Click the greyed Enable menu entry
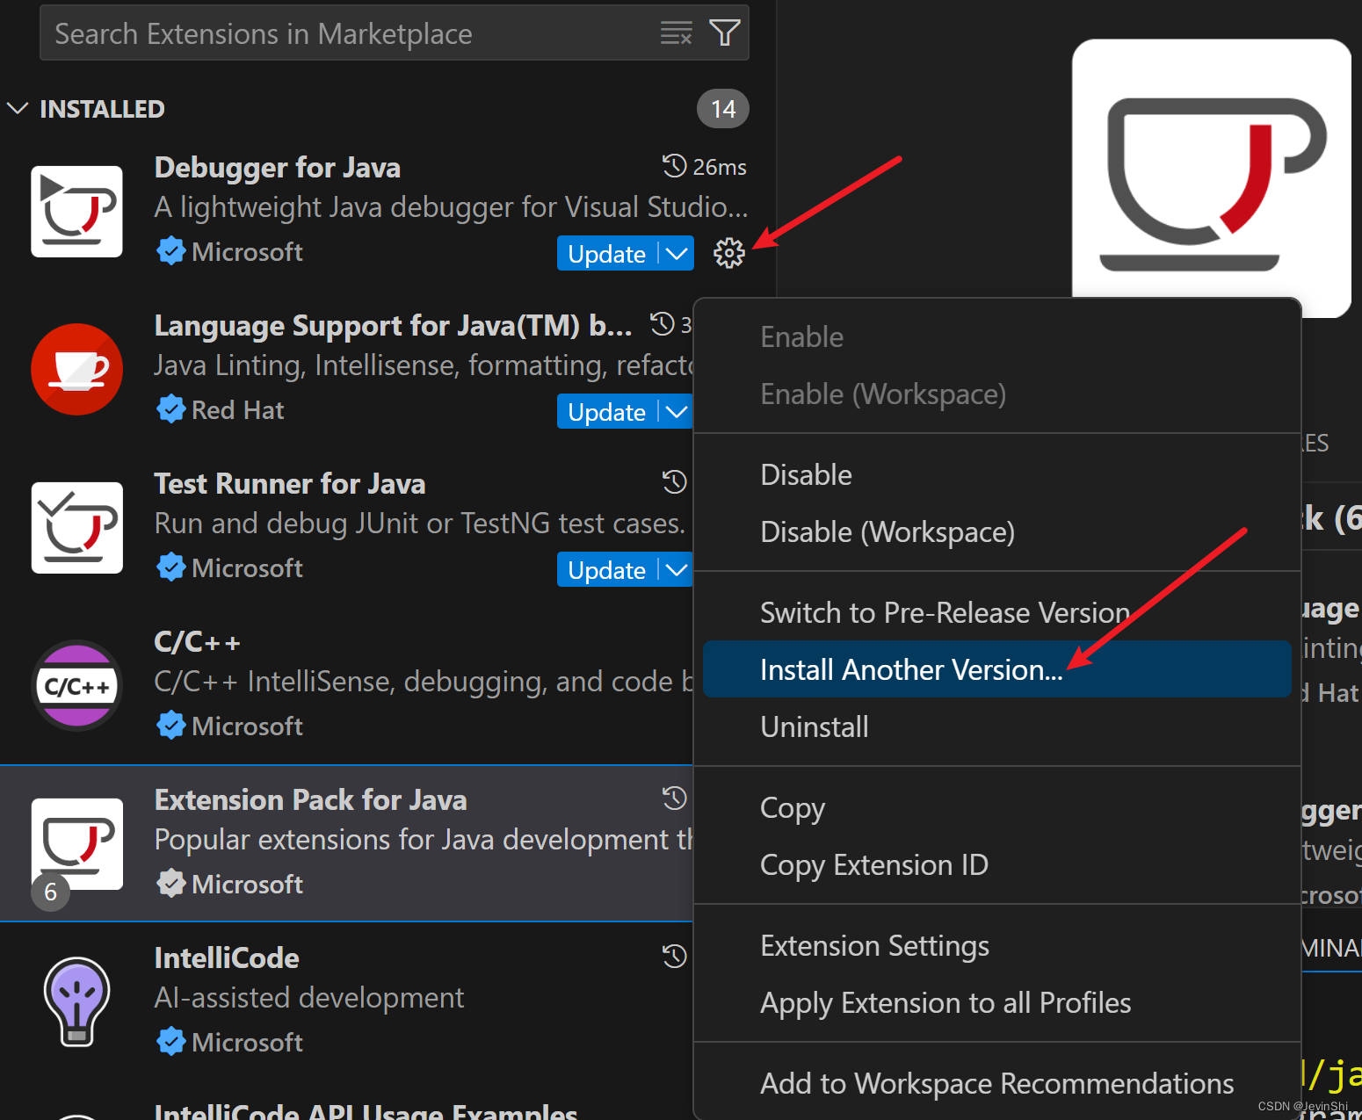The width and height of the screenshot is (1362, 1120). coord(996,336)
